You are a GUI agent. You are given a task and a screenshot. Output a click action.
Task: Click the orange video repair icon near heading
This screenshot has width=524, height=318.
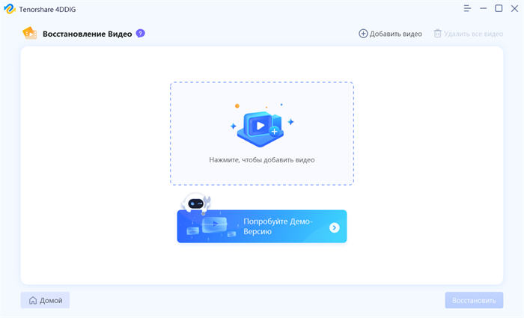point(29,33)
